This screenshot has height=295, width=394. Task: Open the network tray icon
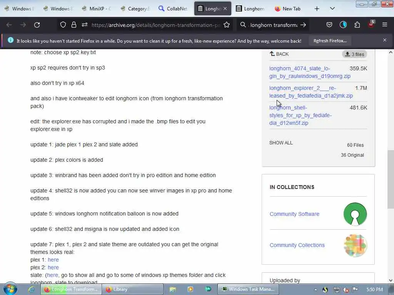[x=336, y=290]
